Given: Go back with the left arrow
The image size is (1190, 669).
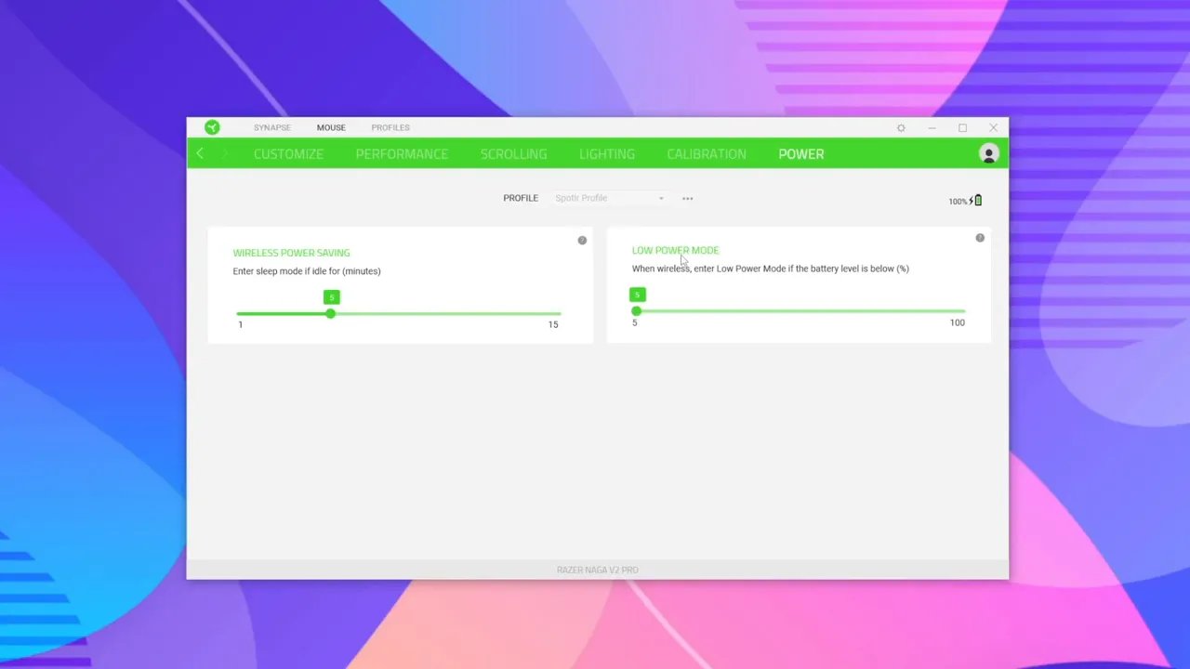Looking at the screenshot, I should [x=200, y=153].
